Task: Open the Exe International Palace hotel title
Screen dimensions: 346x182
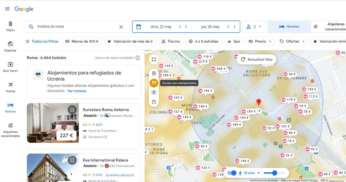Action: [x=106, y=160]
